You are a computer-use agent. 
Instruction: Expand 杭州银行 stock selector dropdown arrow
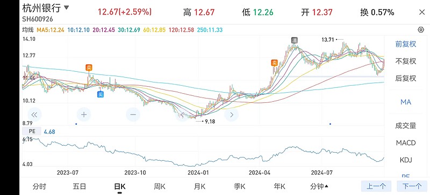66,7
